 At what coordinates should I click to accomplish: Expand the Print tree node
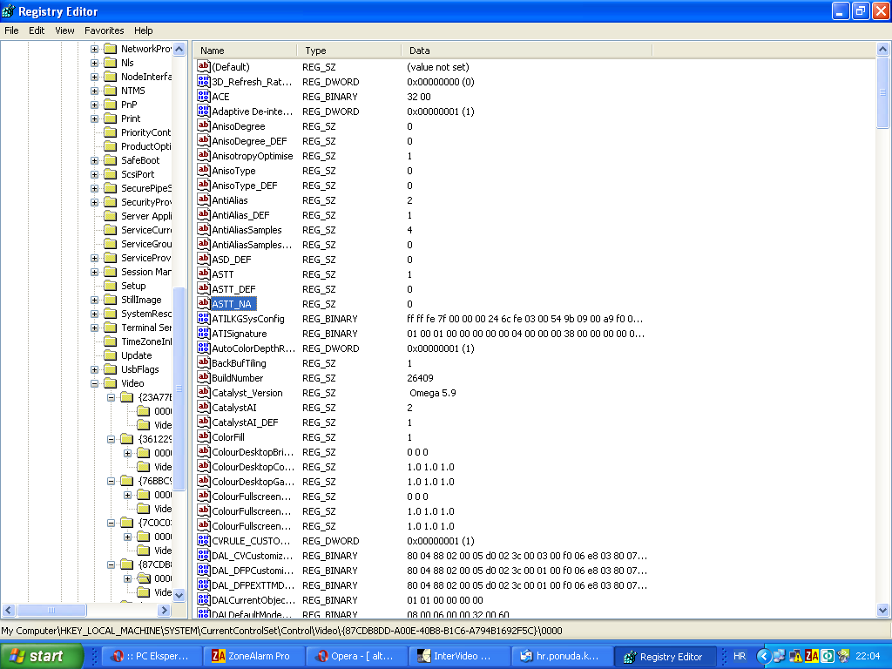tap(94, 118)
